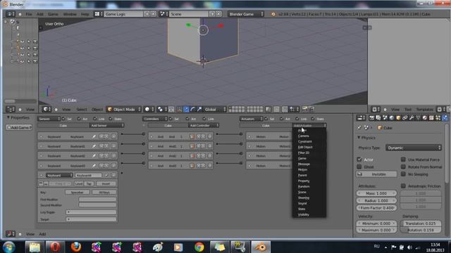Open the Controllers visibility dropdown
Screen dimensions: 451x253
tap(155, 119)
